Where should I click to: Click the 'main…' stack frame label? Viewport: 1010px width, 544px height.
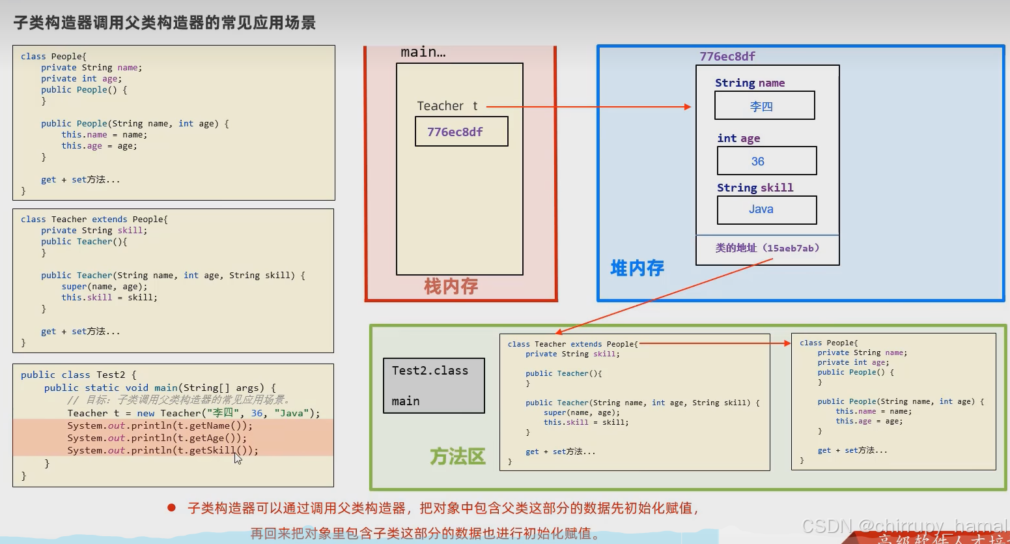[423, 52]
